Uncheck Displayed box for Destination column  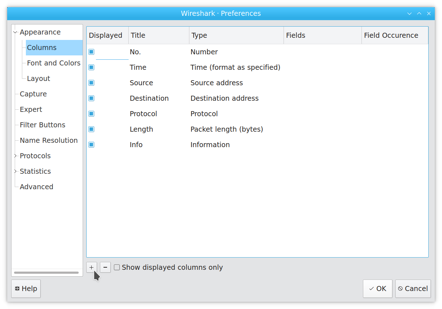(91, 98)
